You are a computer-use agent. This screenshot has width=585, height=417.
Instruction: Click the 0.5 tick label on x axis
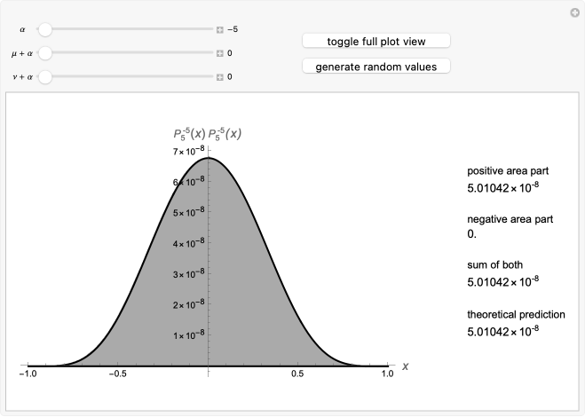pyautogui.click(x=297, y=374)
